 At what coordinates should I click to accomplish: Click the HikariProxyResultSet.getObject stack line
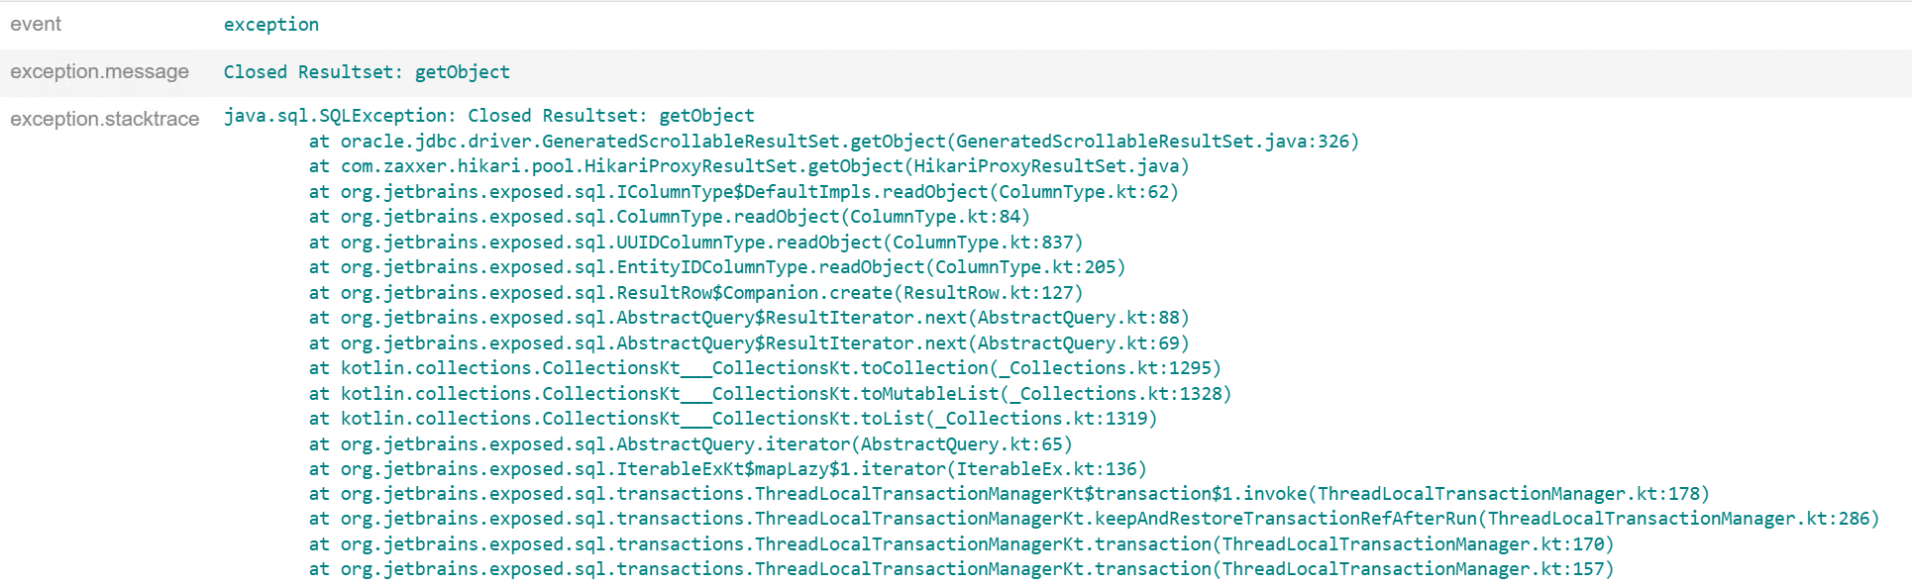(748, 166)
